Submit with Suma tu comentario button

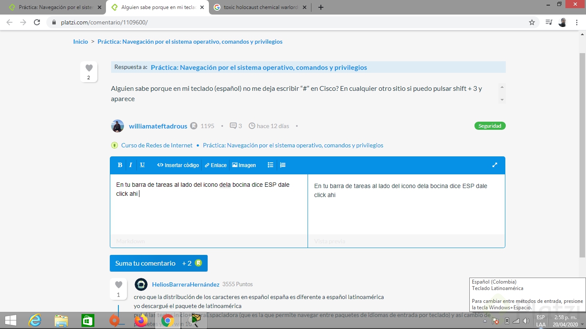[159, 263]
